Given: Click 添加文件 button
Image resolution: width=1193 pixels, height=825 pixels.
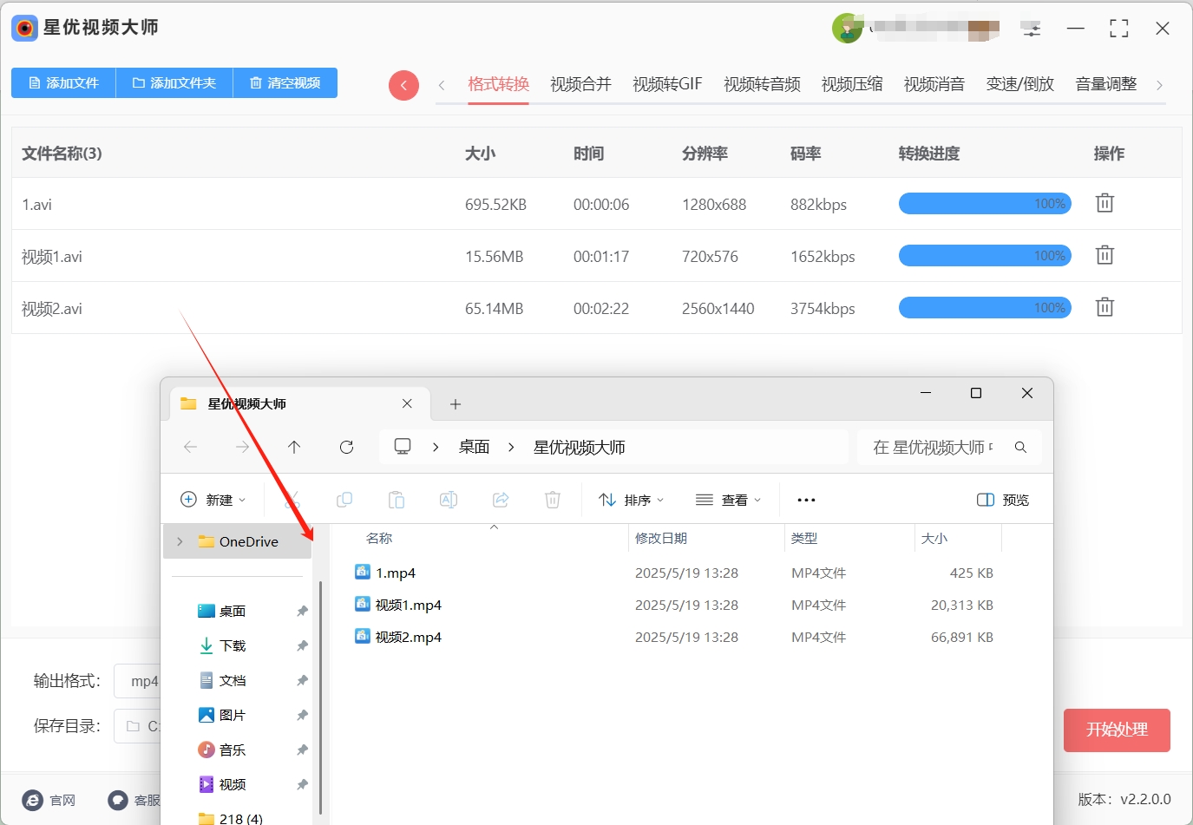Looking at the screenshot, I should click(63, 83).
